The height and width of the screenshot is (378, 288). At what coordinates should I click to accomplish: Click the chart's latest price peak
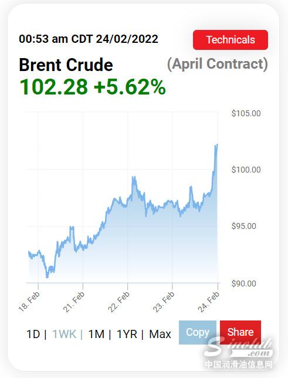tap(216, 145)
